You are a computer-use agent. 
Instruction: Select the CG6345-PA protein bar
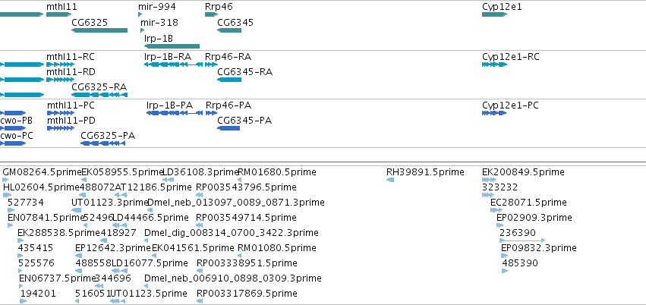click(x=228, y=128)
